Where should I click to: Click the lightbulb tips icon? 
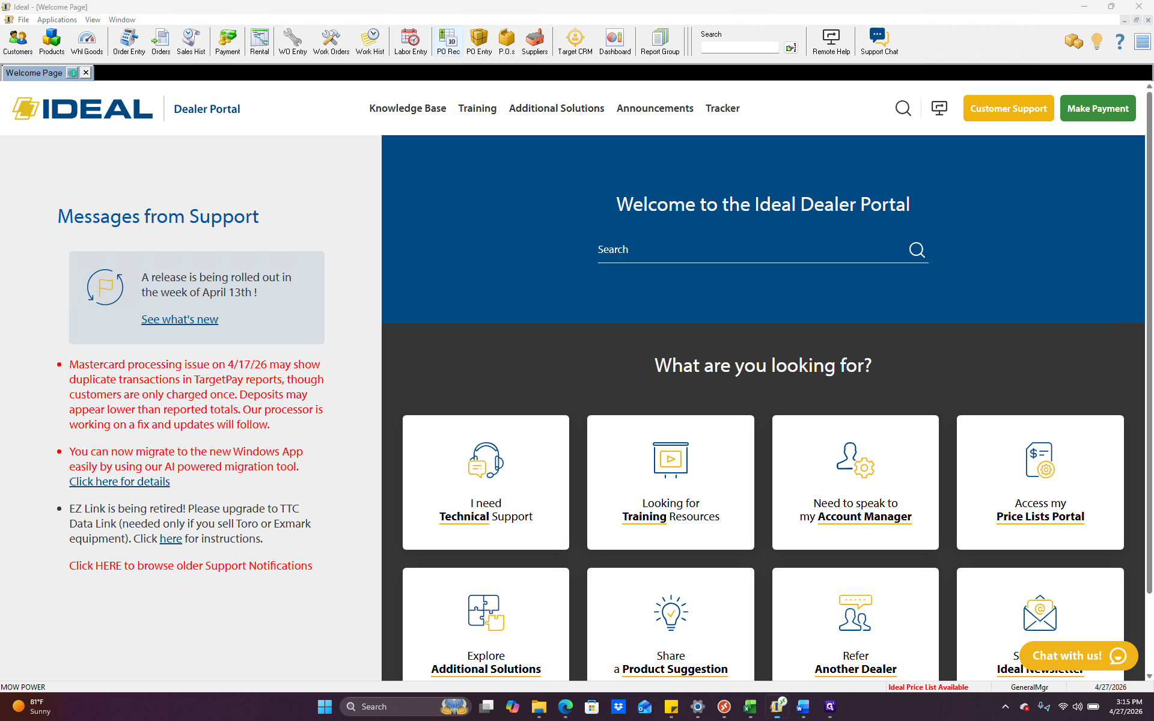point(1097,41)
